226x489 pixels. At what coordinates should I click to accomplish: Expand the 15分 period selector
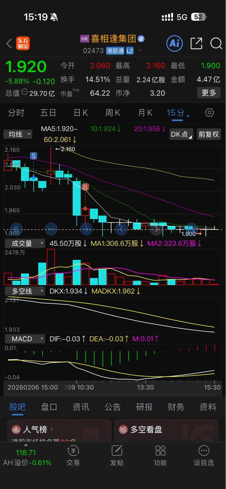point(178,113)
